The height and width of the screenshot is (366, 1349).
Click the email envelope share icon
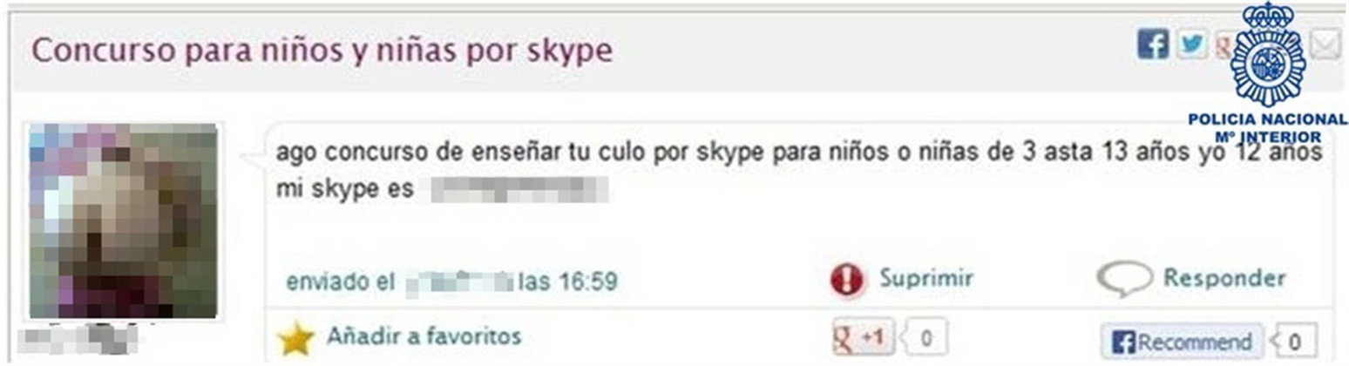[x=1325, y=44]
